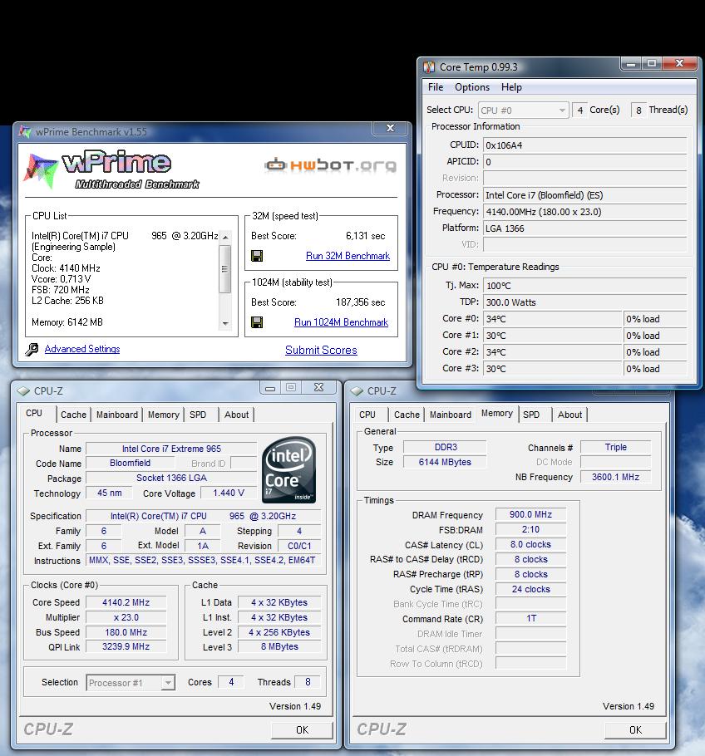
Task: Click the Threads value 8 in CPU-Z
Action: click(x=308, y=682)
